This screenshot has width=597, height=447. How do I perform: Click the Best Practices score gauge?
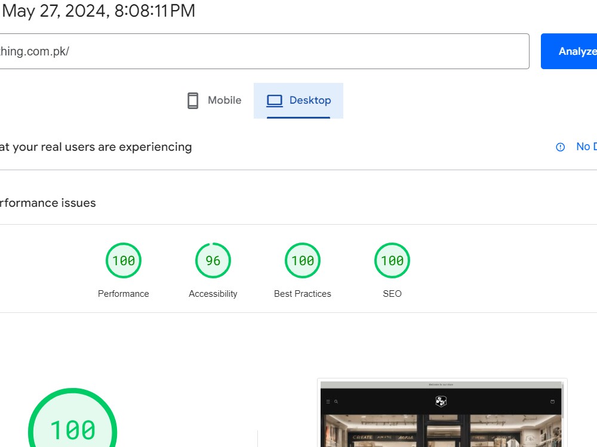[303, 260]
